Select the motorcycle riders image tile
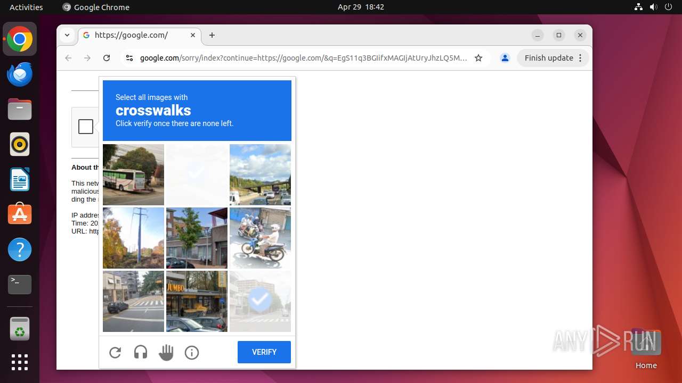Image resolution: width=682 pixels, height=383 pixels. pos(260,238)
